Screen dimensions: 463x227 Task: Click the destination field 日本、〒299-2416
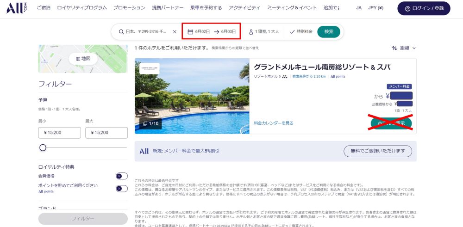146,31
